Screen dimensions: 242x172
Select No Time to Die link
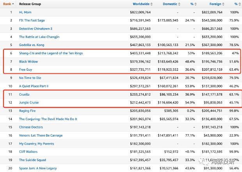click(30, 78)
